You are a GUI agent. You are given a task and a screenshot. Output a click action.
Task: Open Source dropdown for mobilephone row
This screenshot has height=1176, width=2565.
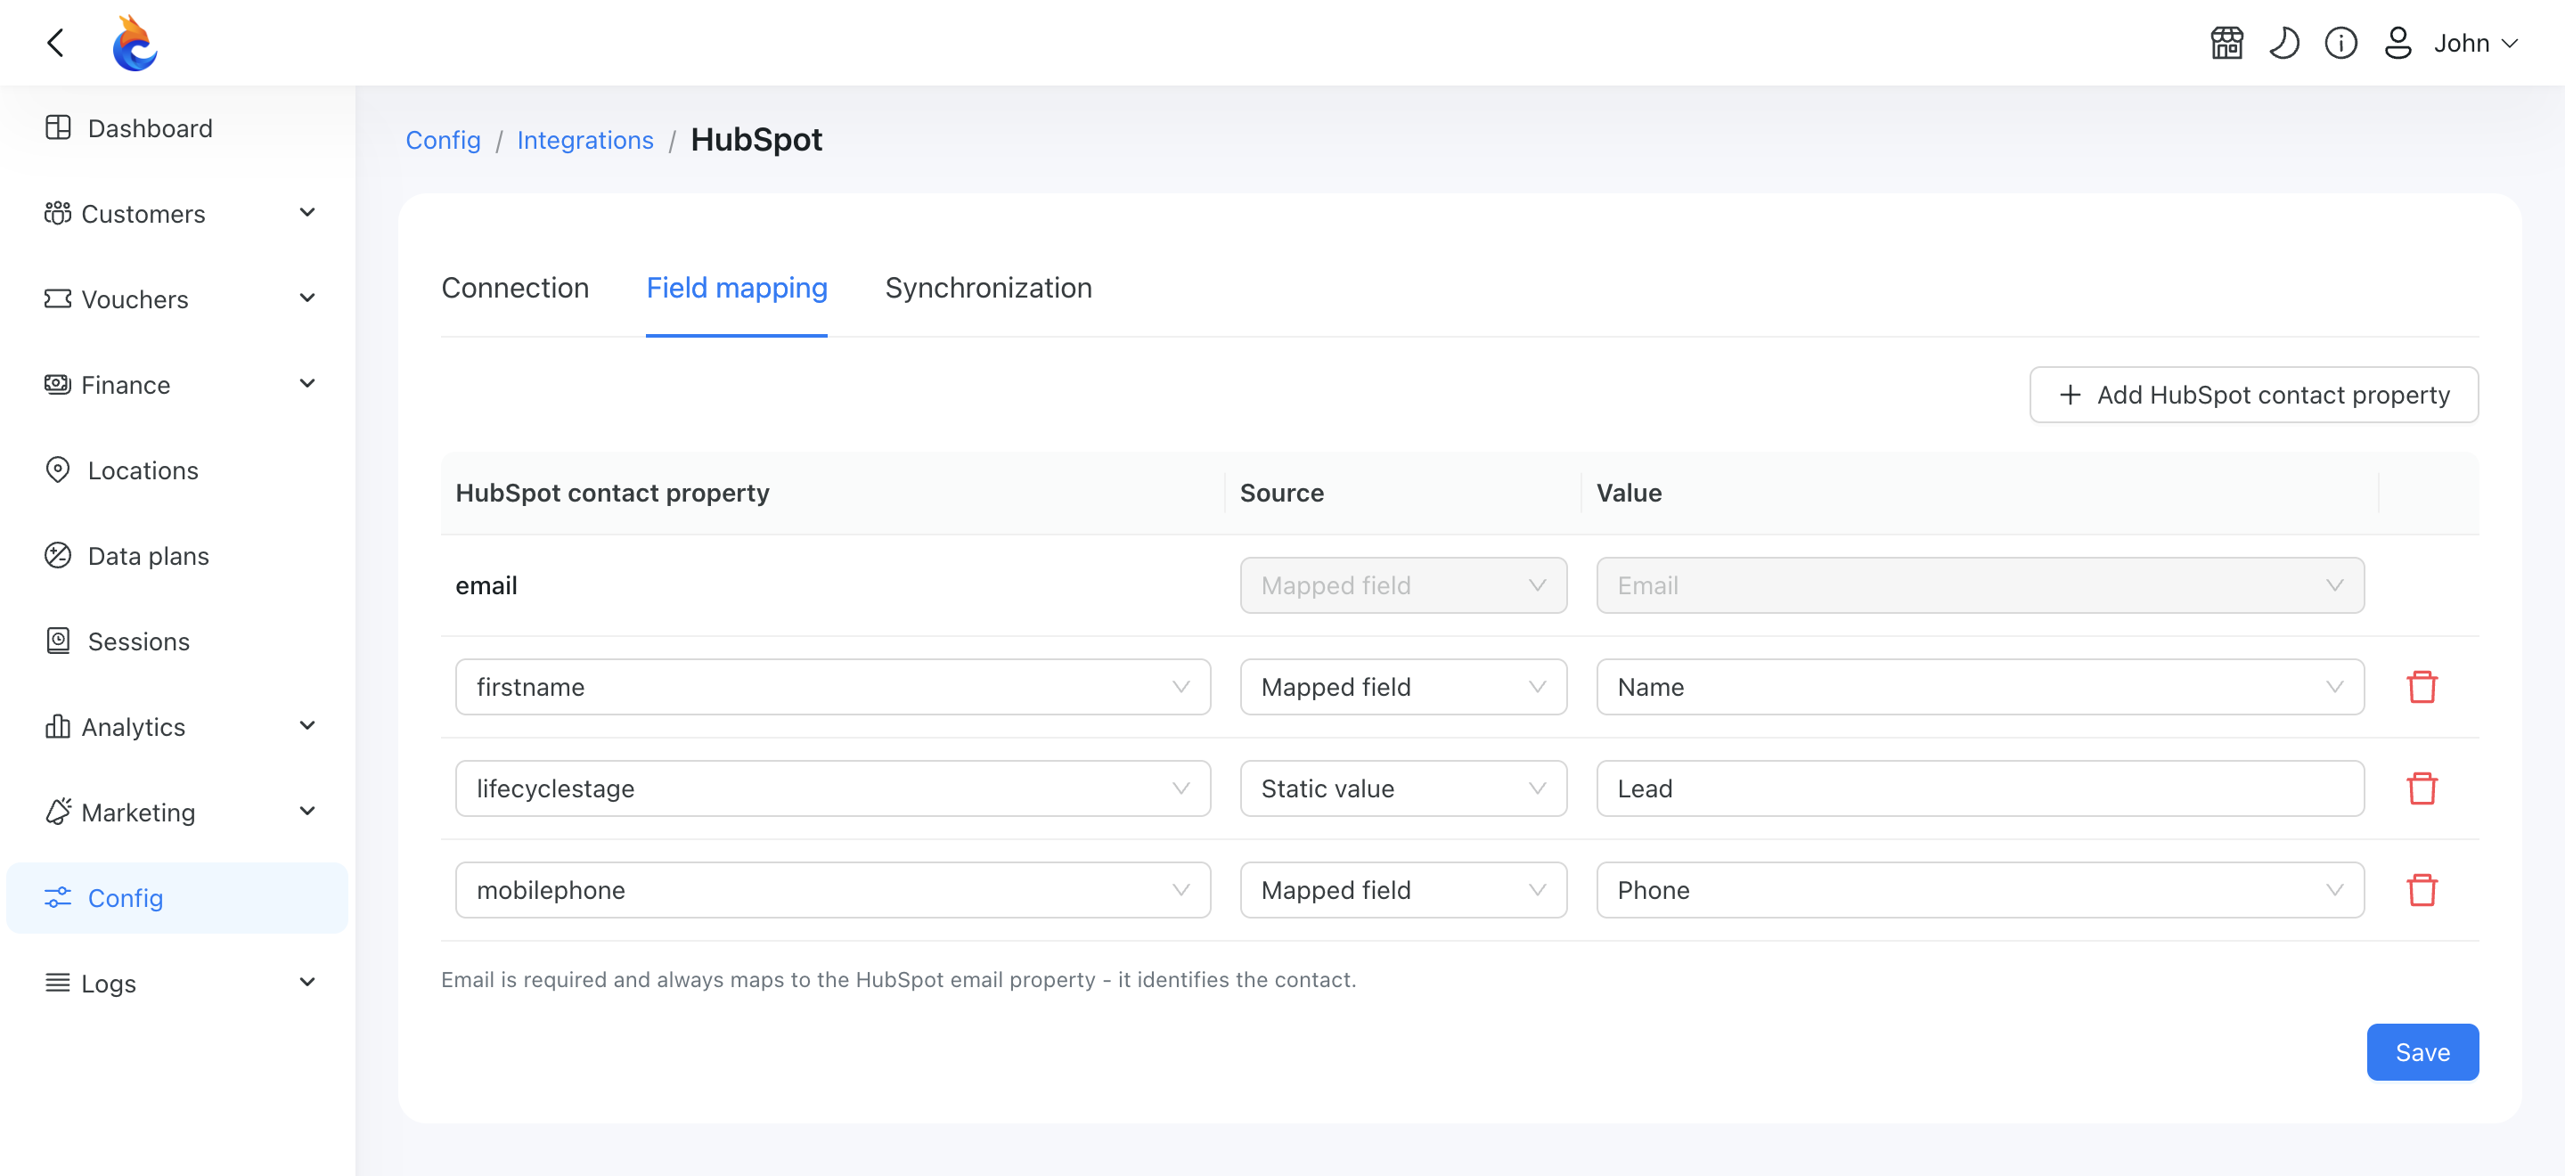point(1403,889)
